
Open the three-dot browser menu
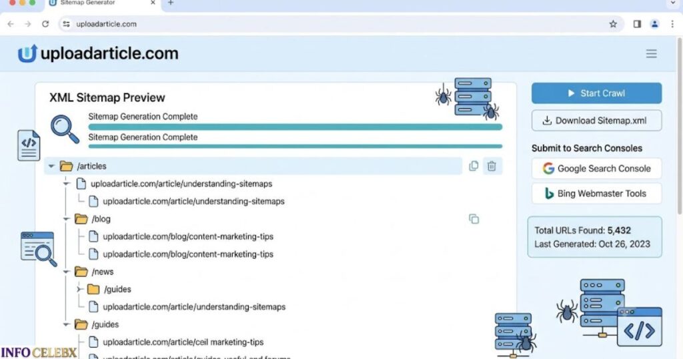point(672,24)
